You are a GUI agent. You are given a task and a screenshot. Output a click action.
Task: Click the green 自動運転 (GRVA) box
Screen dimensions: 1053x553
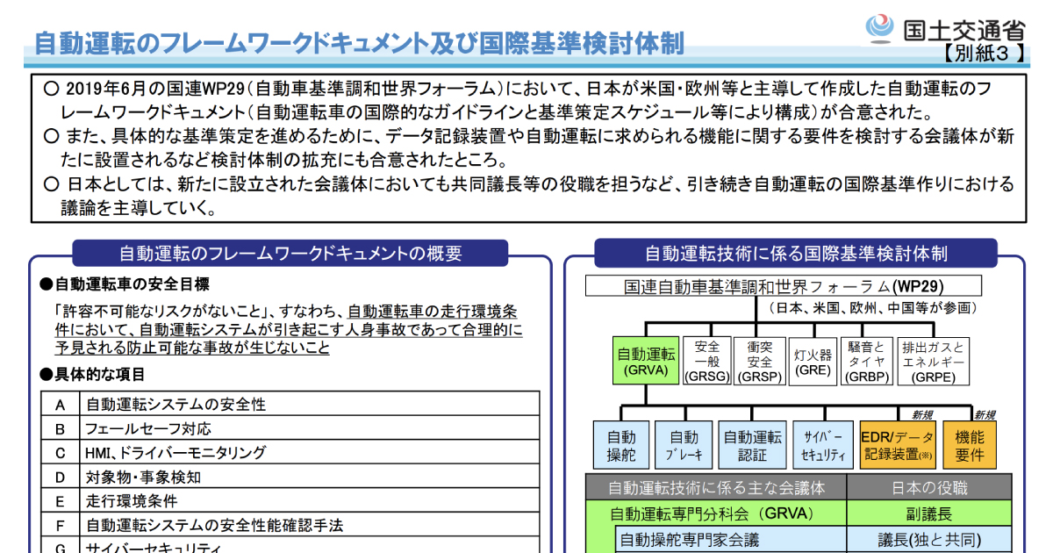647,361
